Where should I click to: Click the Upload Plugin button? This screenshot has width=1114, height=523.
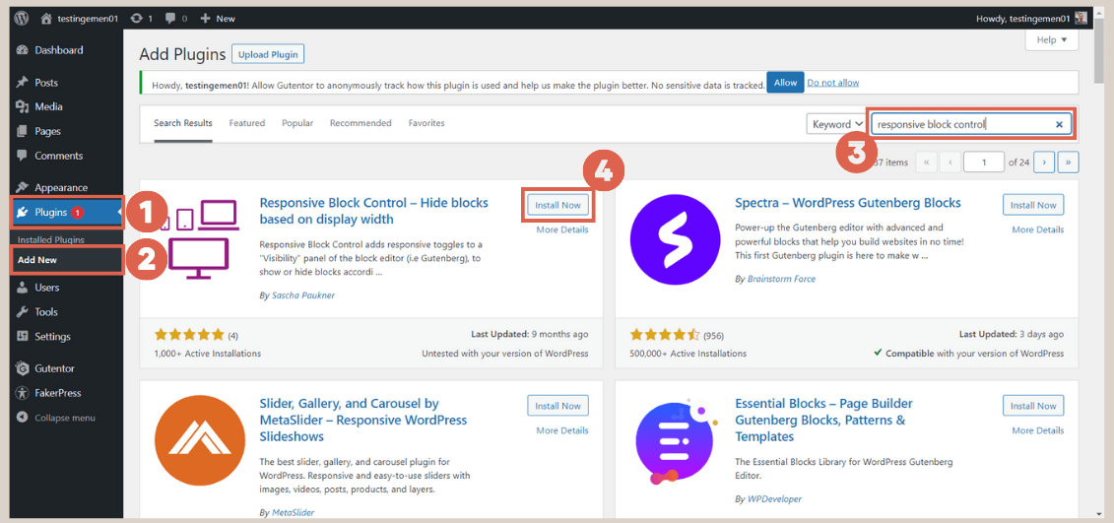268,54
